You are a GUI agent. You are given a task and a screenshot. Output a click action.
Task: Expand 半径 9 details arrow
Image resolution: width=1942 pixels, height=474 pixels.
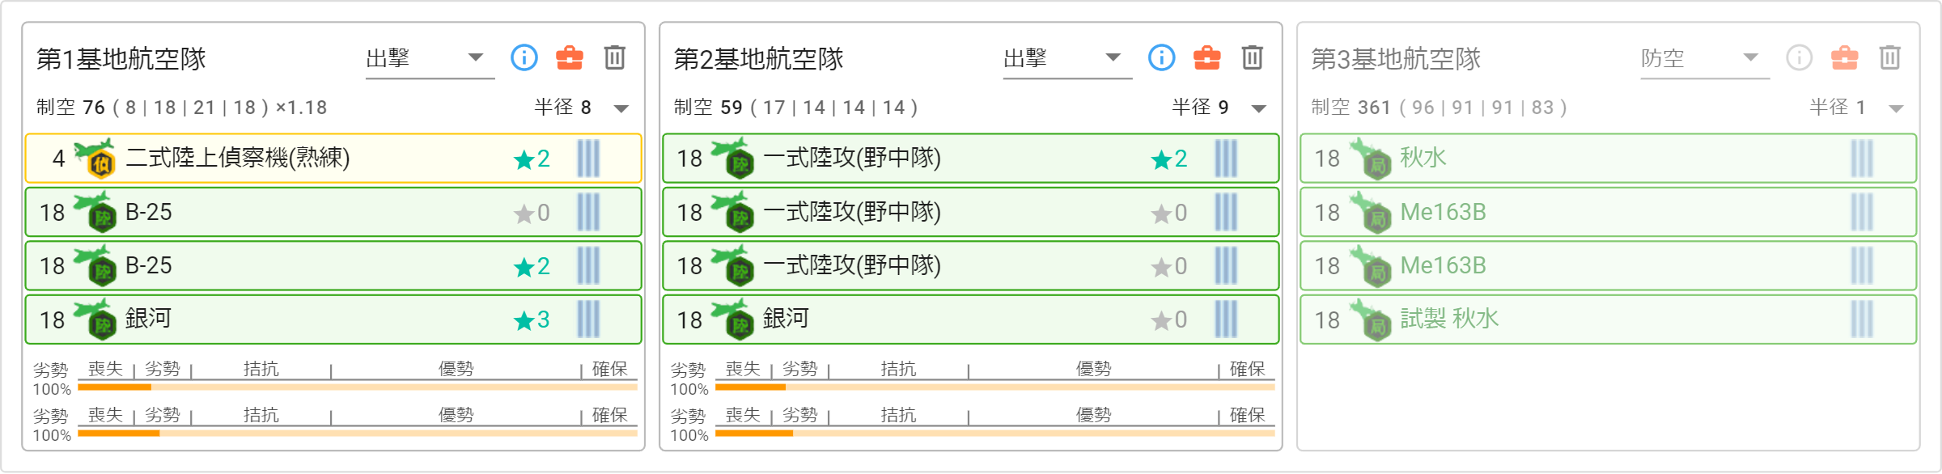tap(1259, 108)
